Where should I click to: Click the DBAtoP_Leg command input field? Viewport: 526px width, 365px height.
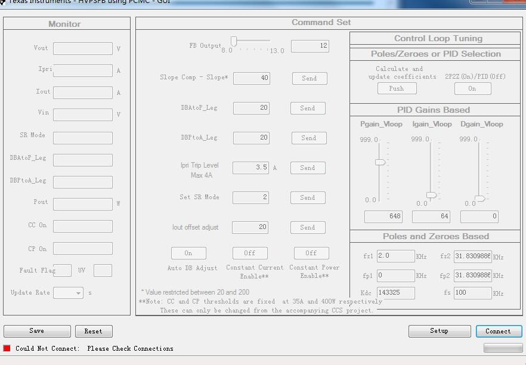251,108
